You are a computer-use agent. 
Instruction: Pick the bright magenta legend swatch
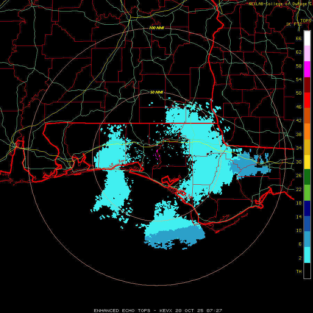tap(307, 69)
